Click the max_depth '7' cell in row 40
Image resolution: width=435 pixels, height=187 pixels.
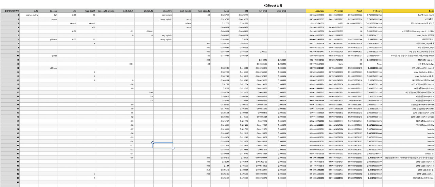(x=86, y=174)
